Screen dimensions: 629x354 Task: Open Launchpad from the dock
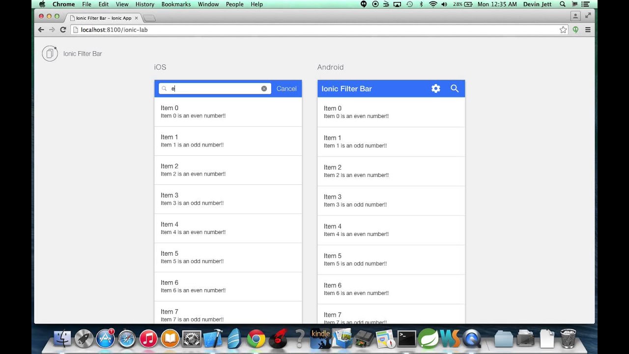click(x=84, y=338)
